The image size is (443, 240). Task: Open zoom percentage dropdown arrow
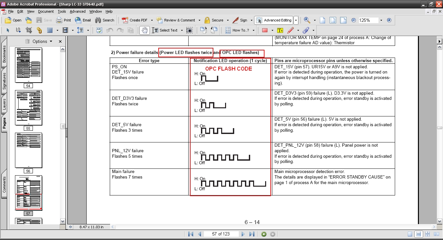point(381,20)
